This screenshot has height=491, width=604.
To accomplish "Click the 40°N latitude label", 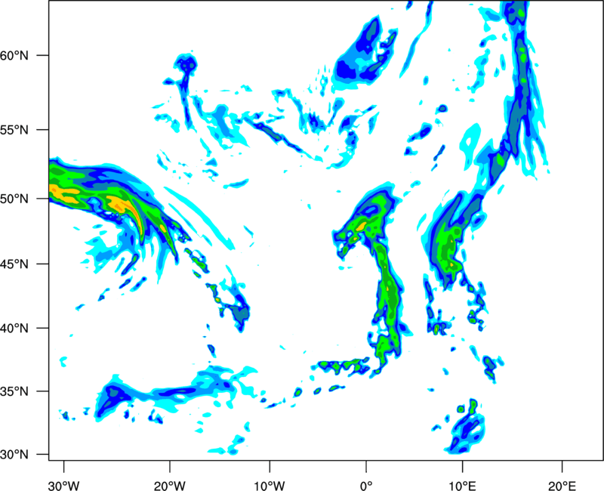I will 14,329.
